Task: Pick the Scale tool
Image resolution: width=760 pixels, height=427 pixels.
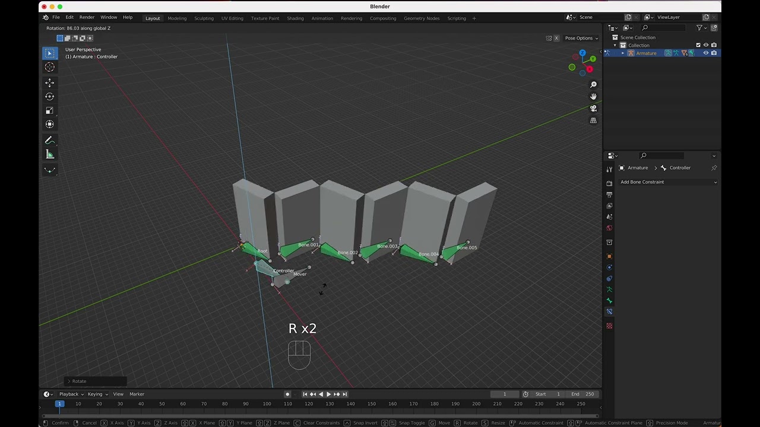Action: (50, 110)
